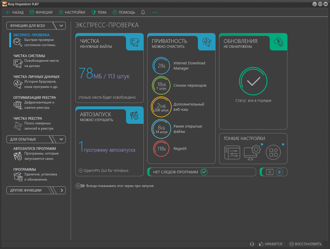Open the round apps grid icon in ТОНКИЕ НАСТРОЙКИ
This screenshot has width=330, height=249.
pyautogui.click(x=273, y=152)
